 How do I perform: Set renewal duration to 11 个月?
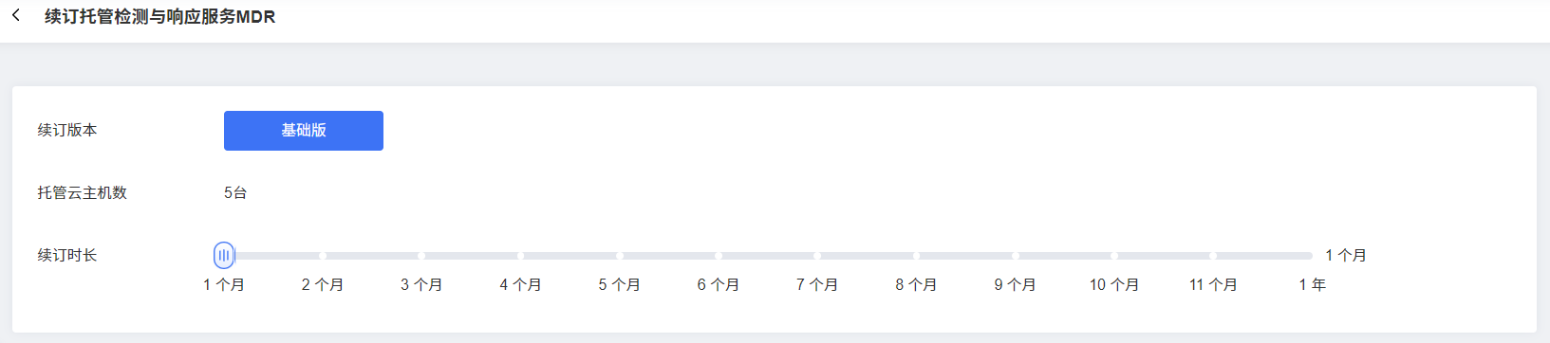click(1213, 256)
